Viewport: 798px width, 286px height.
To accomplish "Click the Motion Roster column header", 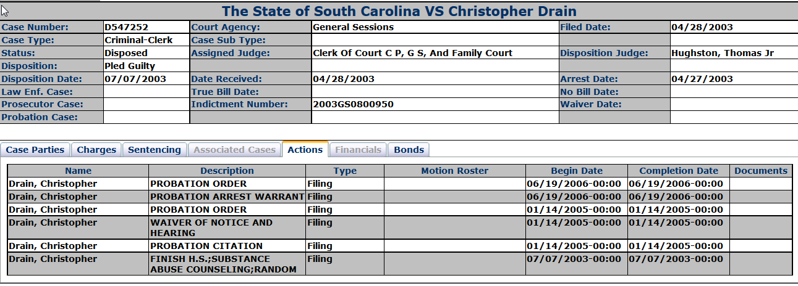I will click(454, 171).
